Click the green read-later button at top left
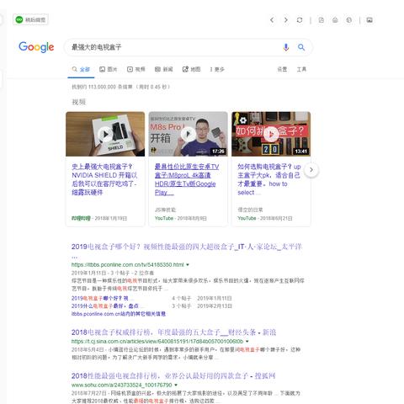 [x=30, y=19]
